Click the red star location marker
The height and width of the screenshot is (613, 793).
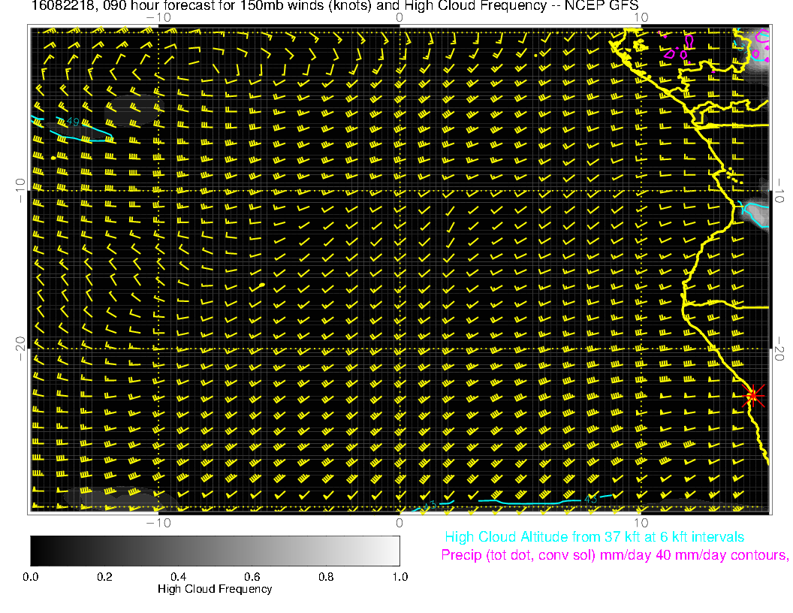point(753,395)
